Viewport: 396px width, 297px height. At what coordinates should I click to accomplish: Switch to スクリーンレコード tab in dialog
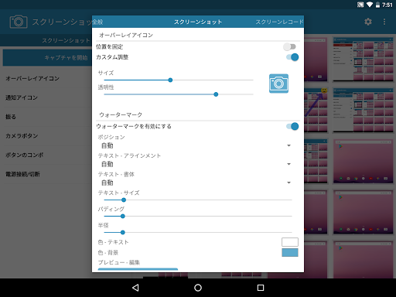pos(279,22)
